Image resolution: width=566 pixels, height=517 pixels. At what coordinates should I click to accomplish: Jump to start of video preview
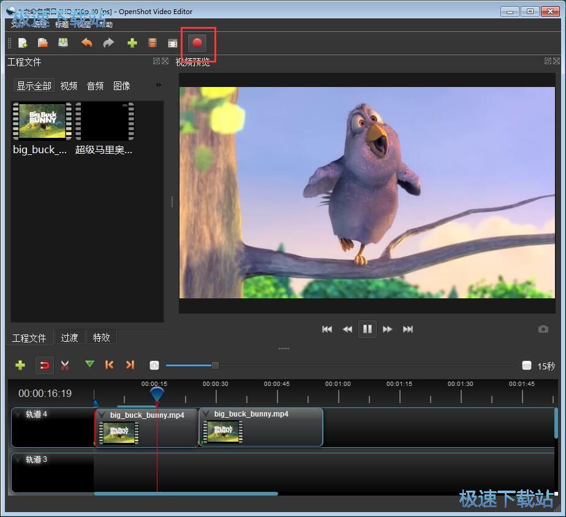327,330
